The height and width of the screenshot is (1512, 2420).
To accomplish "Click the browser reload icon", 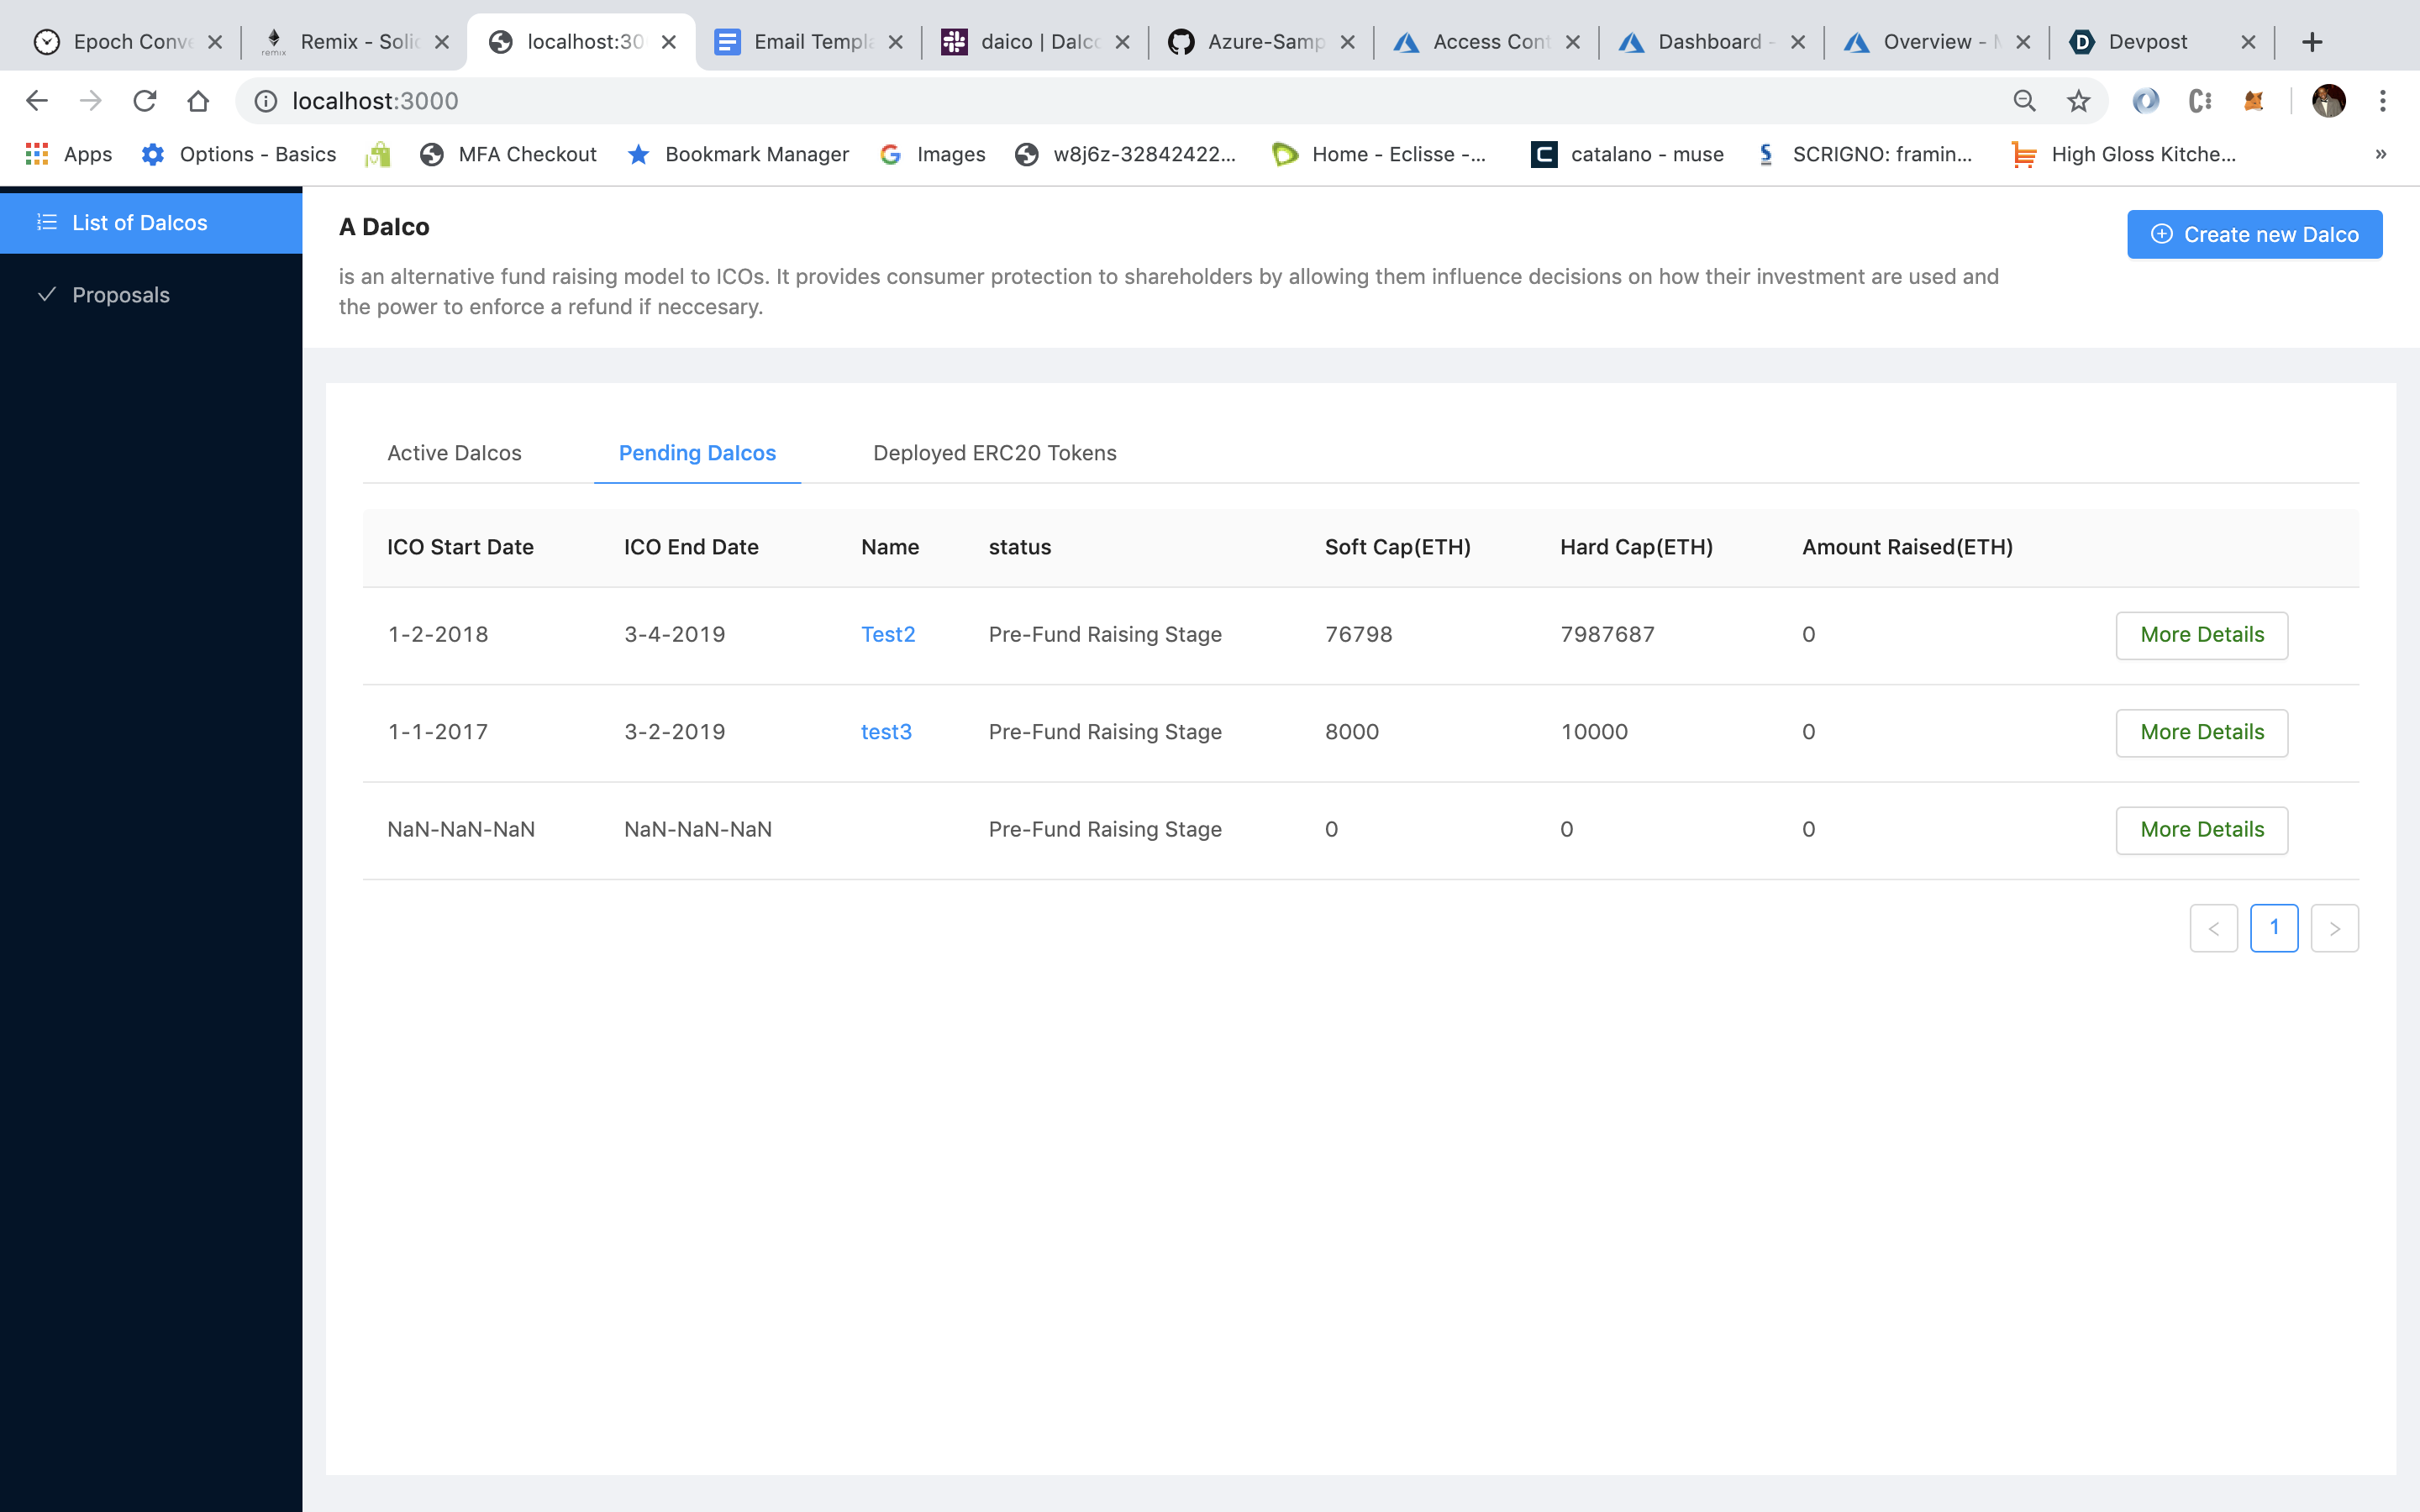I will [x=145, y=101].
